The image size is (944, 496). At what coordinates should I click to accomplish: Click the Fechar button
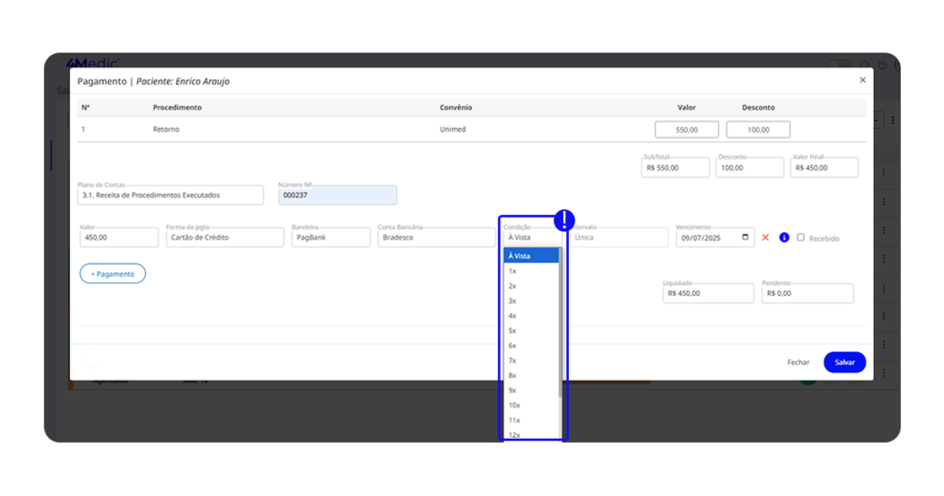tap(798, 362)
